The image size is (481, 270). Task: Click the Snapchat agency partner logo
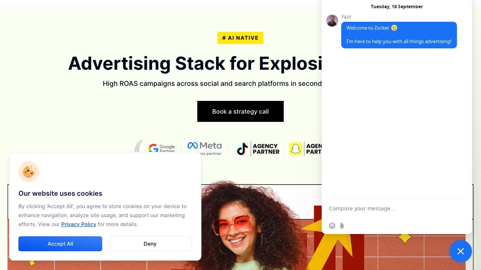pyautogui.click(x=305, y=149)
